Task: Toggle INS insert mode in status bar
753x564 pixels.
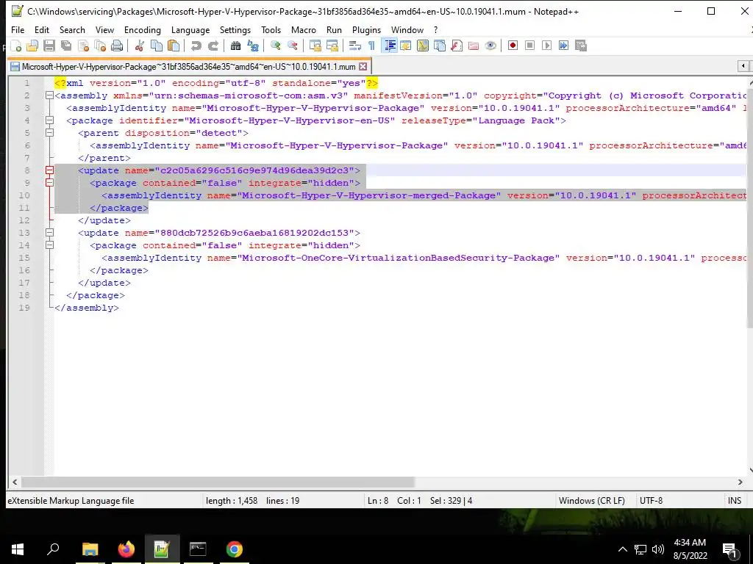Action: pos(735,500)
